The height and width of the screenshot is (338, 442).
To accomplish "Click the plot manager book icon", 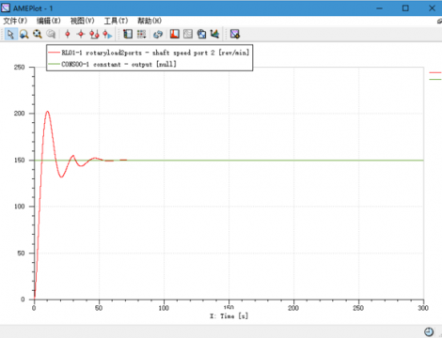I will (128, 34).
